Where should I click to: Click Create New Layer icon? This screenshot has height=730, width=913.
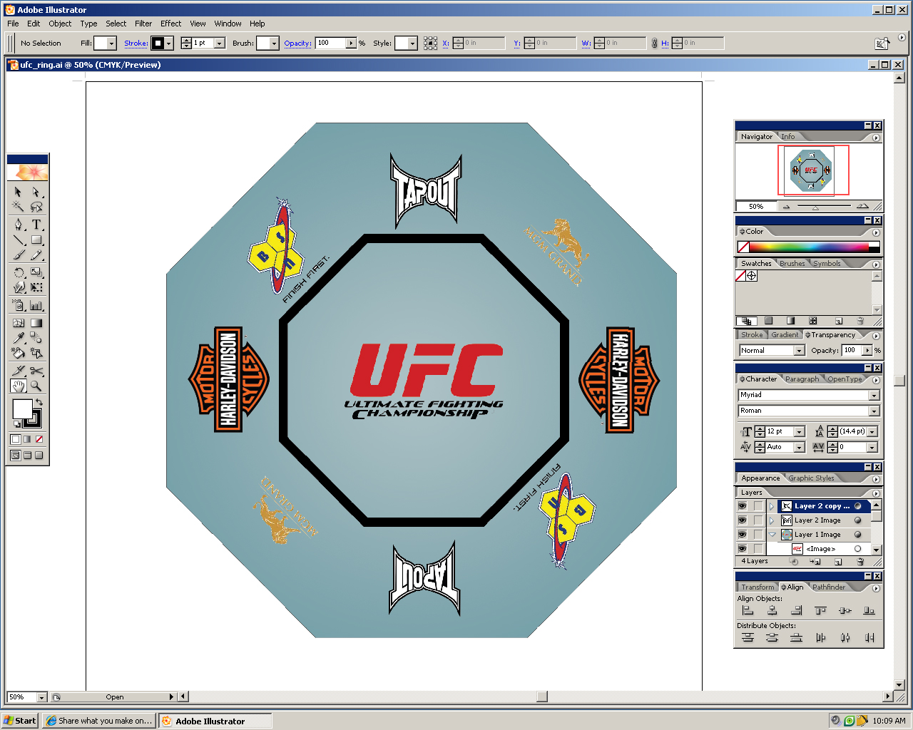838,562
